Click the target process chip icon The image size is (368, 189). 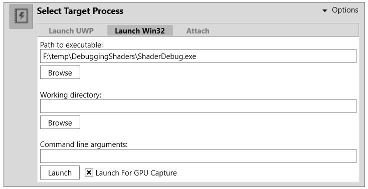[21, 16]
